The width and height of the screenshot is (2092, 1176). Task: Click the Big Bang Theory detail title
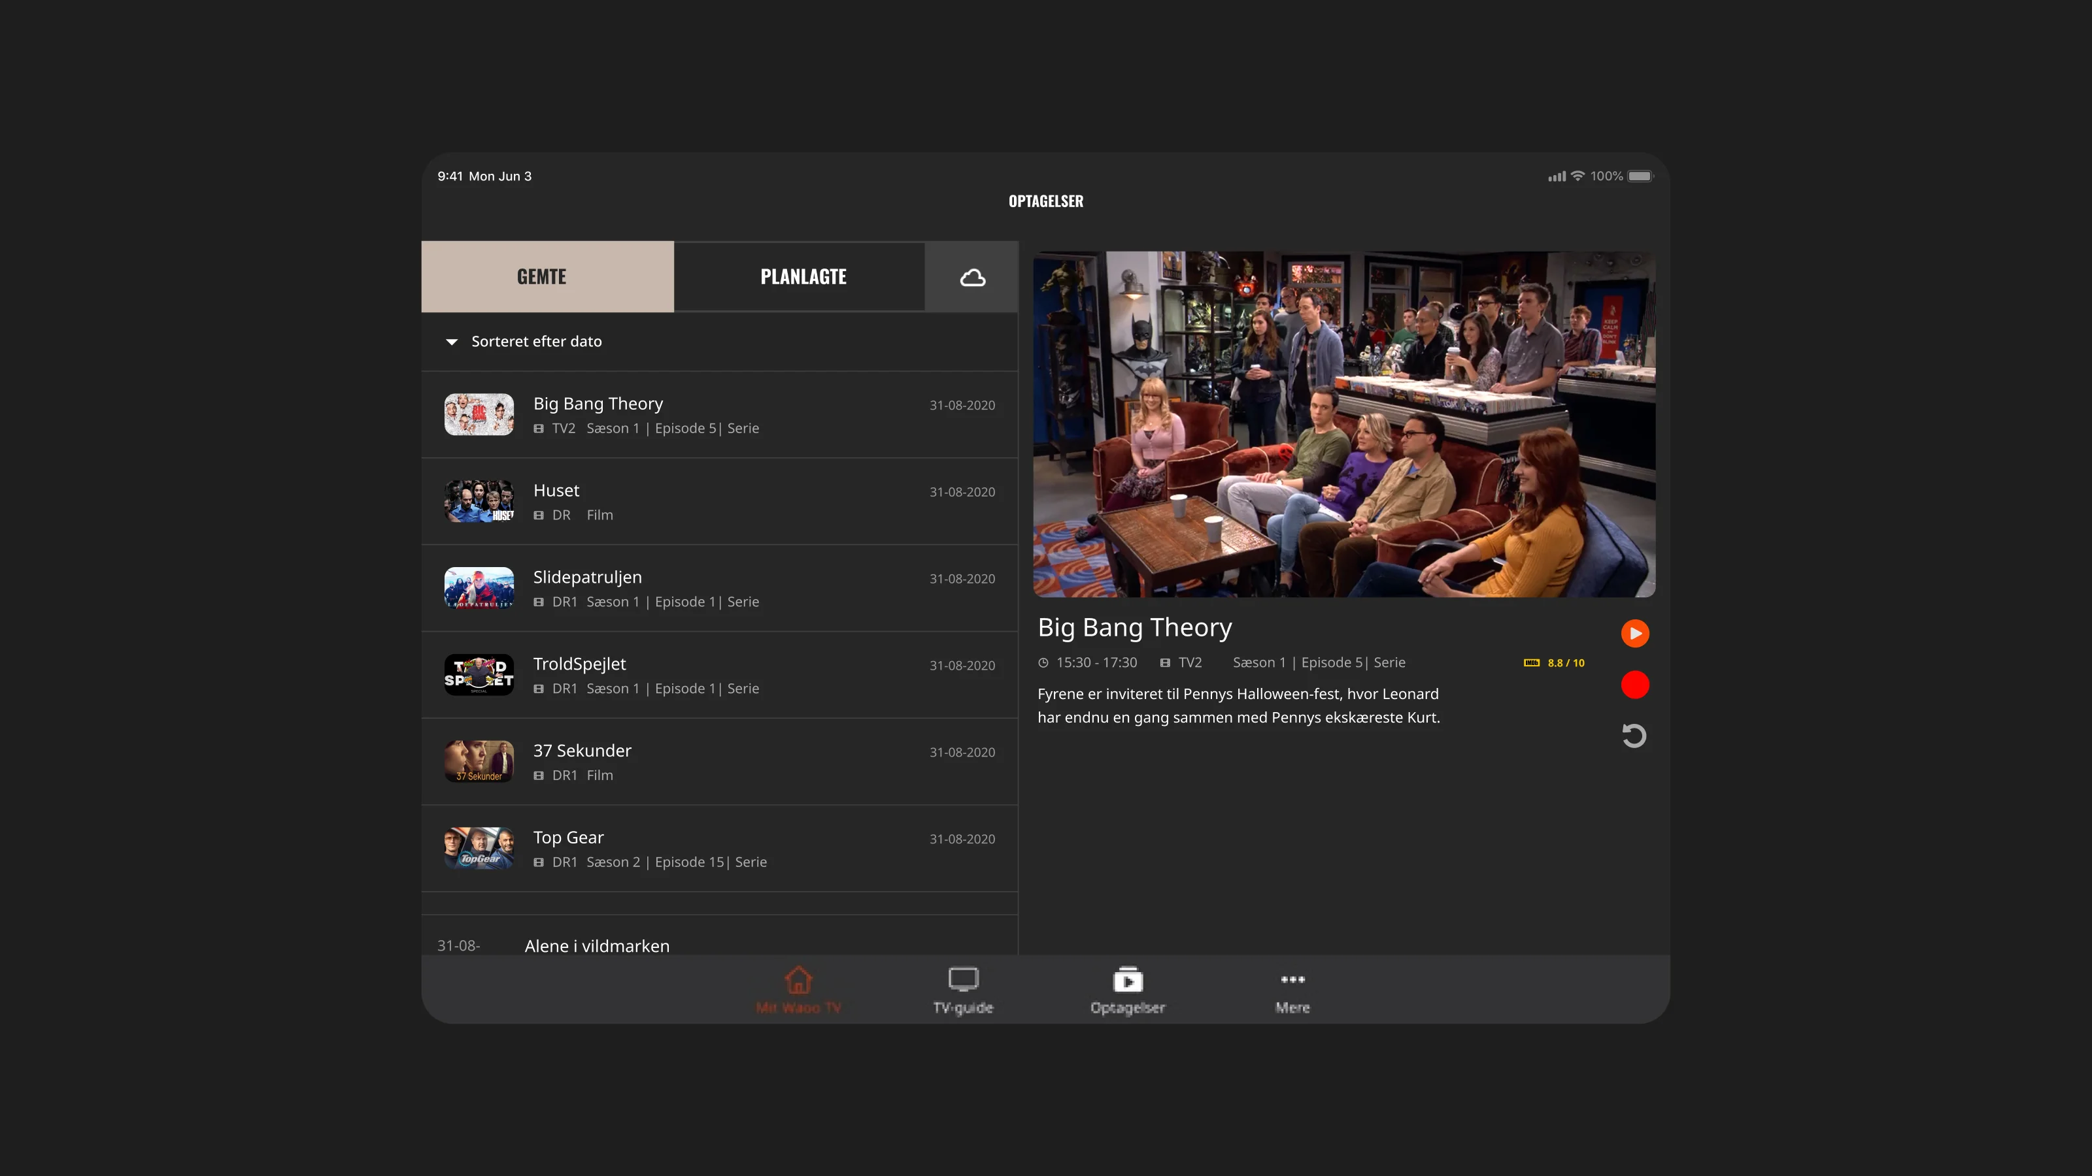[x=1134, y=627]
